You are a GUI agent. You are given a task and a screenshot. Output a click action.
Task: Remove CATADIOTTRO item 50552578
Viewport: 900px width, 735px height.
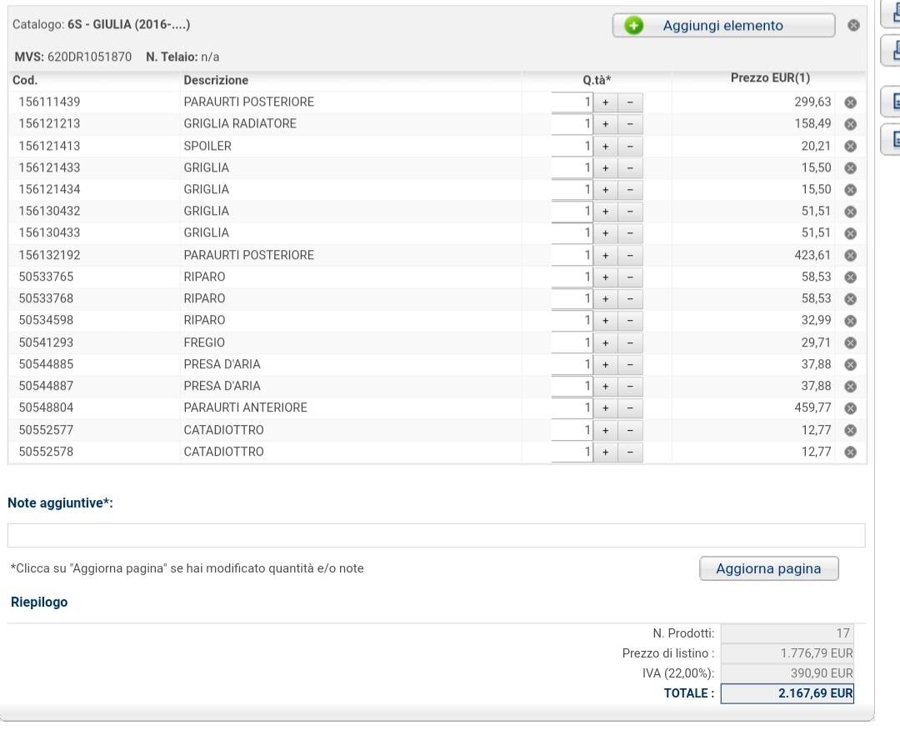point(850,452)
